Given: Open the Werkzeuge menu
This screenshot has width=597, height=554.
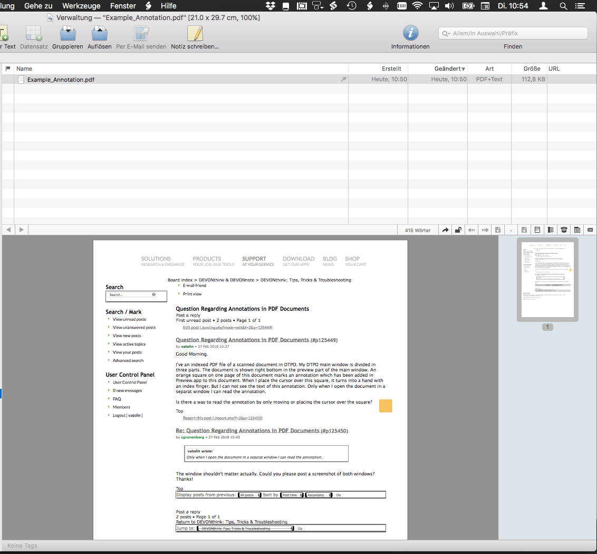Looking at the screenshot, I should (81, 6).
